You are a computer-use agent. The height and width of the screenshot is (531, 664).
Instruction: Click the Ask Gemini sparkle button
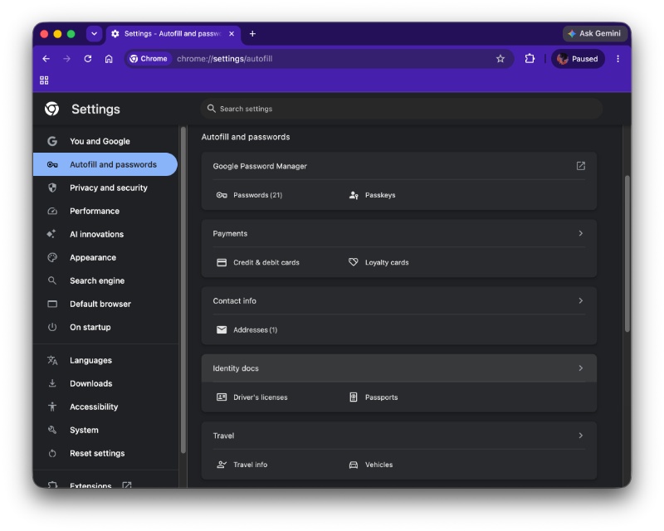pyautogui.click(x=595, y=33)
